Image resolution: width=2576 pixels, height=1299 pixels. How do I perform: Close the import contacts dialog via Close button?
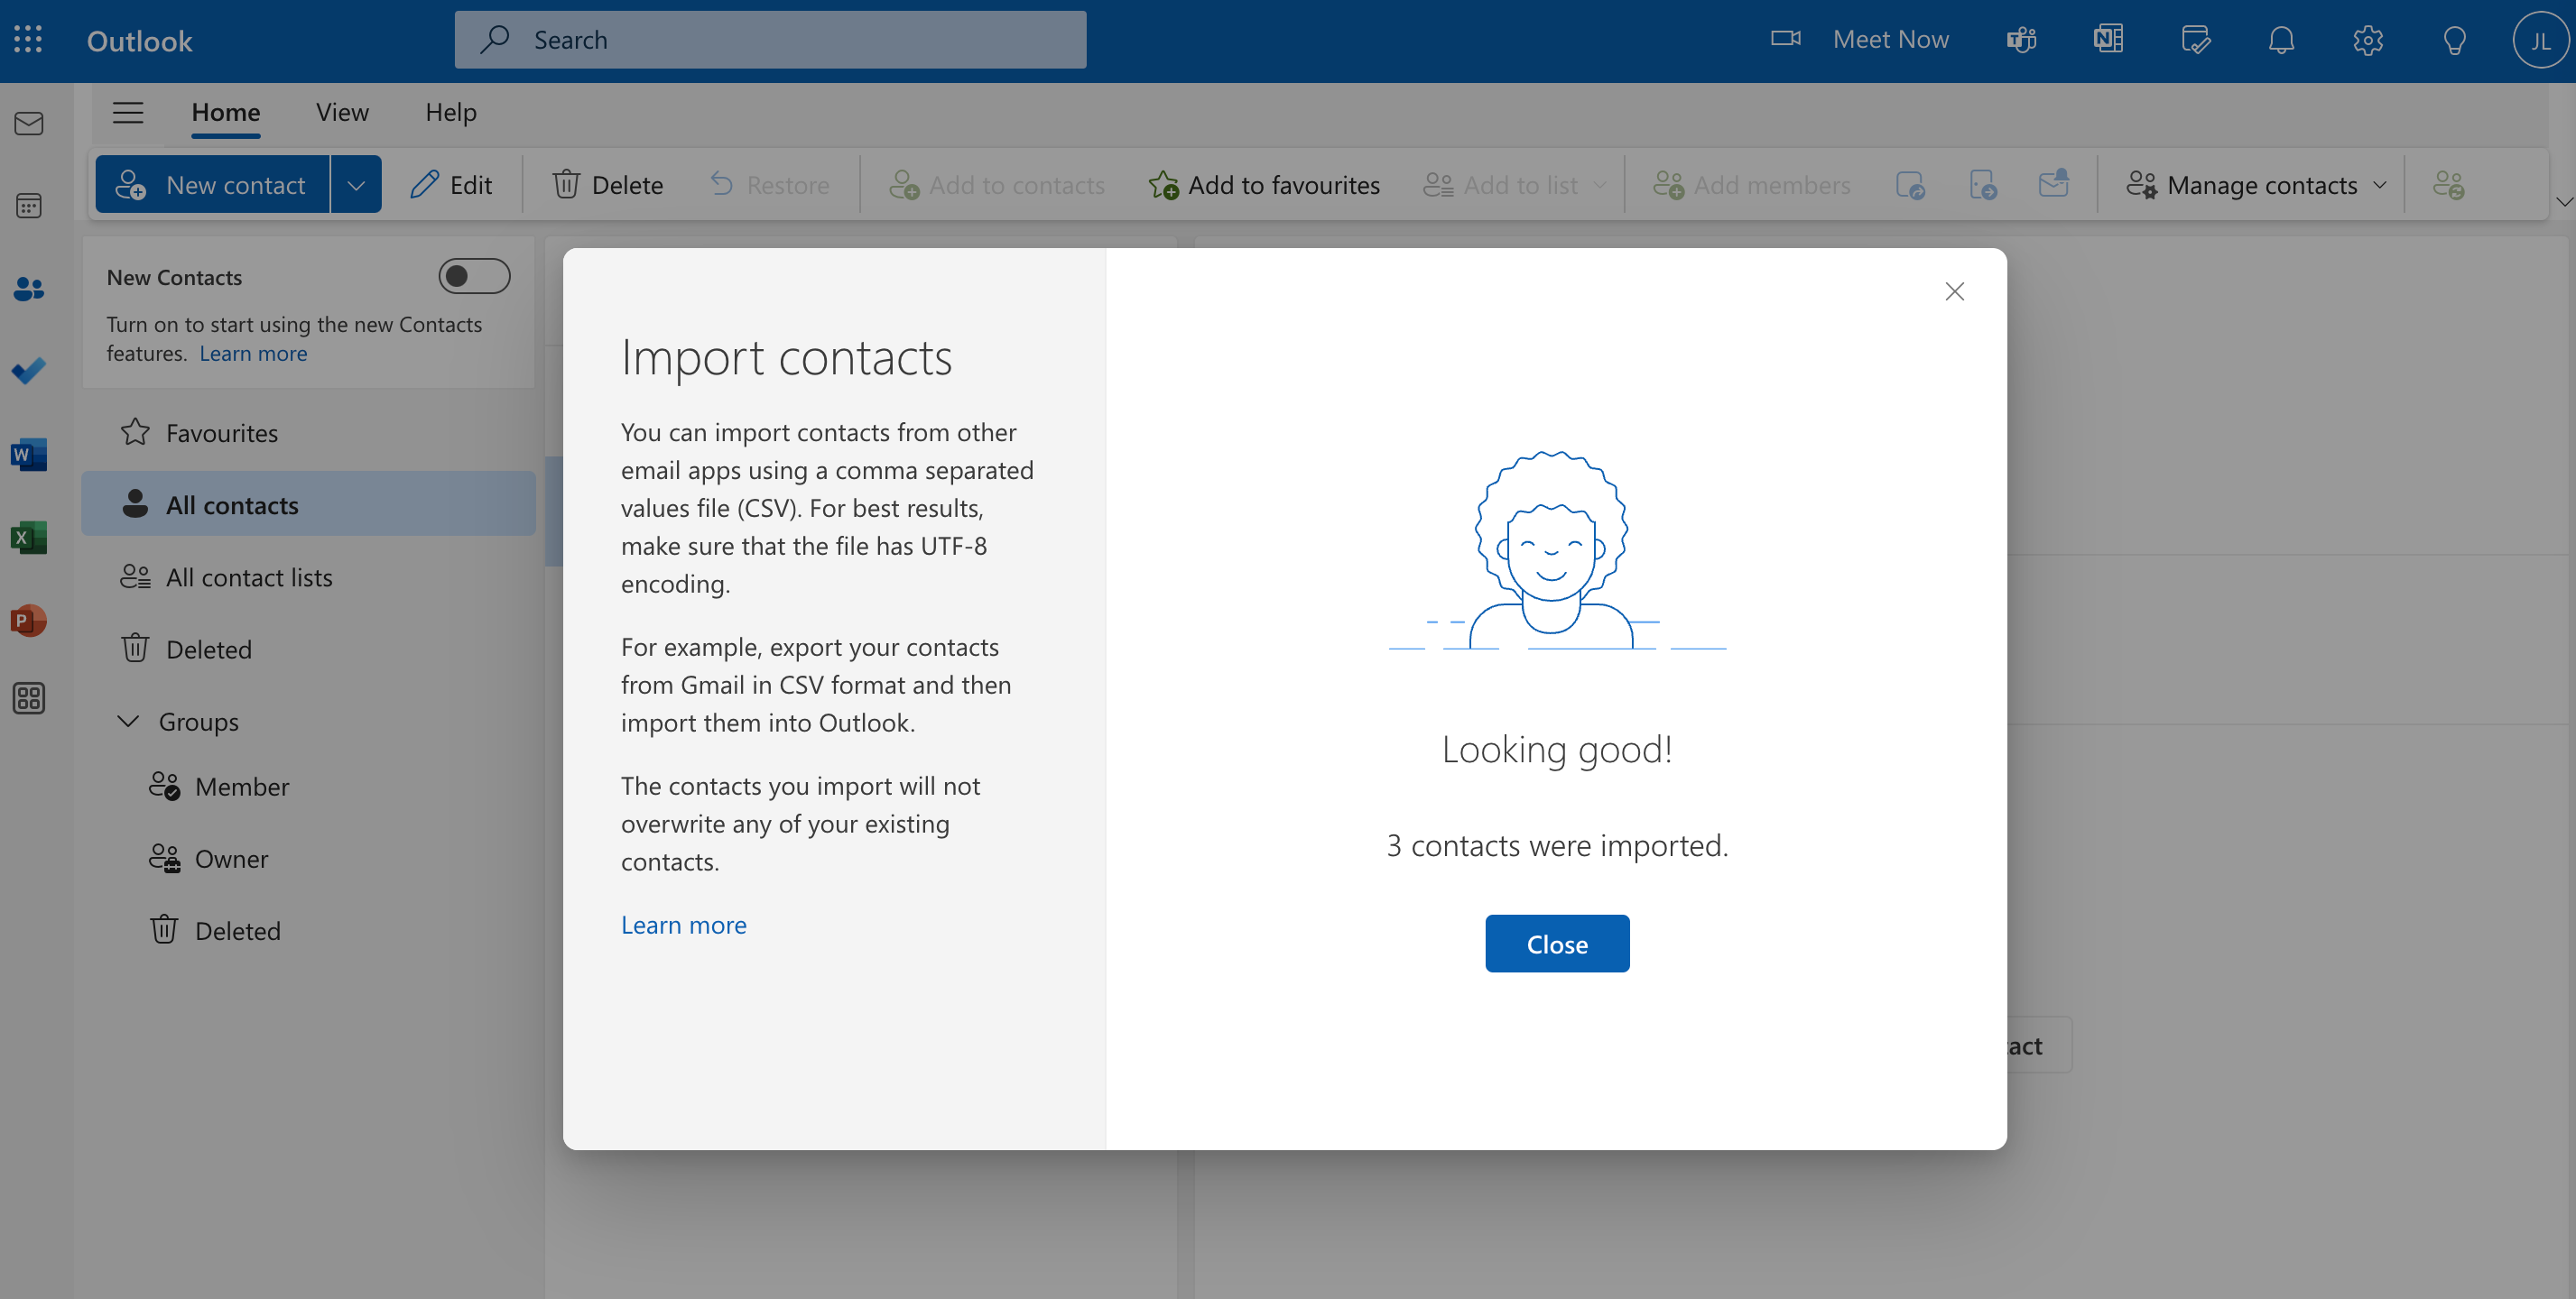1556,944
